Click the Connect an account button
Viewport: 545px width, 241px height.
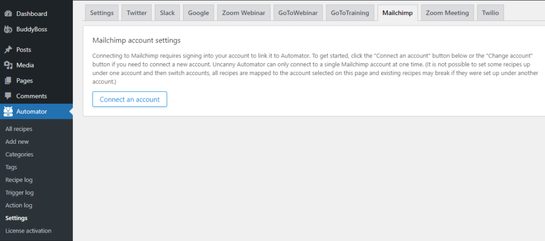click(130, 99)
